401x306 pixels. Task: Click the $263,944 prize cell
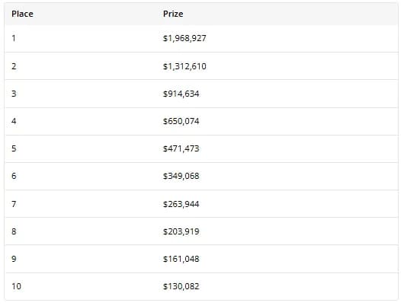point(181,204)
